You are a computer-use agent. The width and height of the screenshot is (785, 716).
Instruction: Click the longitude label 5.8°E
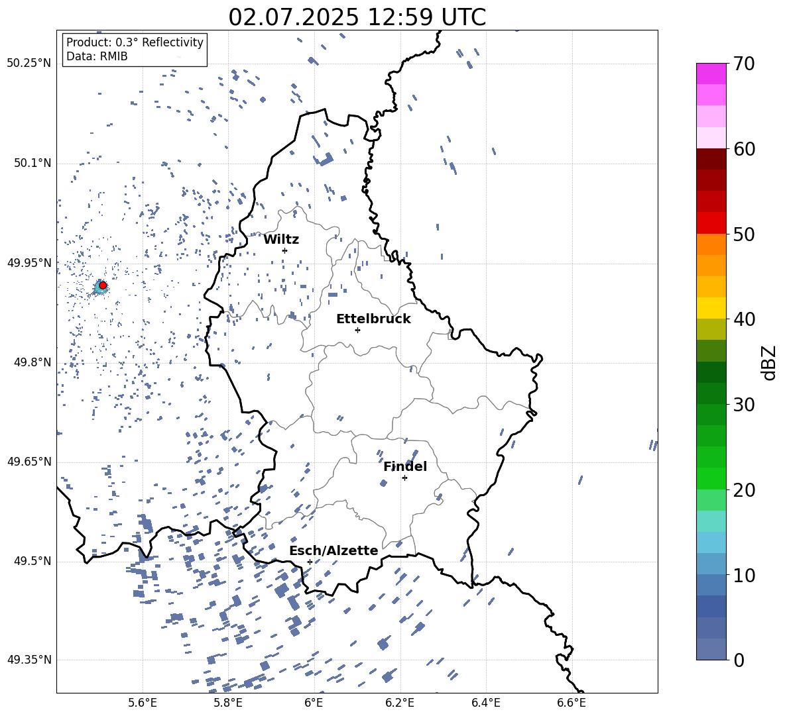pyautogui.click(x=228, y=703)
